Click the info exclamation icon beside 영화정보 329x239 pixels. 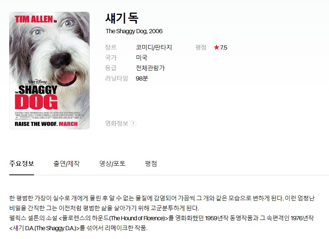pos(133,123)
